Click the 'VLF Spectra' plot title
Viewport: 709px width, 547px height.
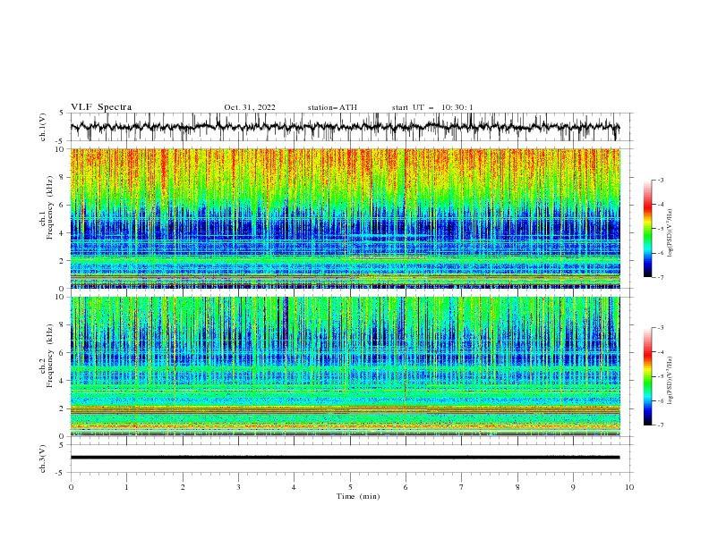101,107
